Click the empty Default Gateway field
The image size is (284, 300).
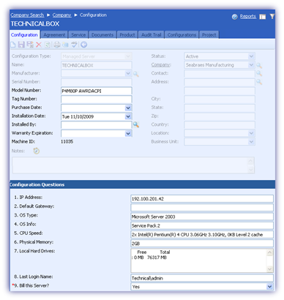pos(202,208)
